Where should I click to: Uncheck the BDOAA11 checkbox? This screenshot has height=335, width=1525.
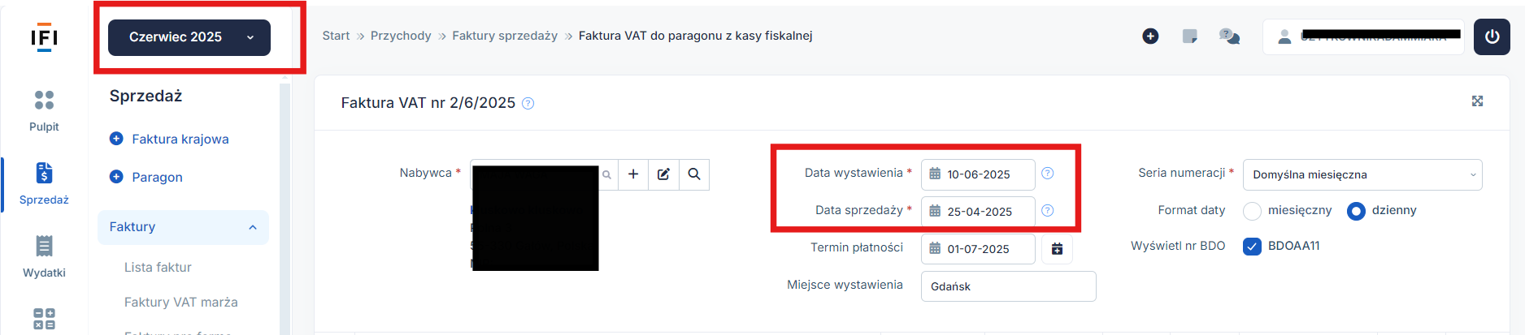click(x=1252, y=247)
